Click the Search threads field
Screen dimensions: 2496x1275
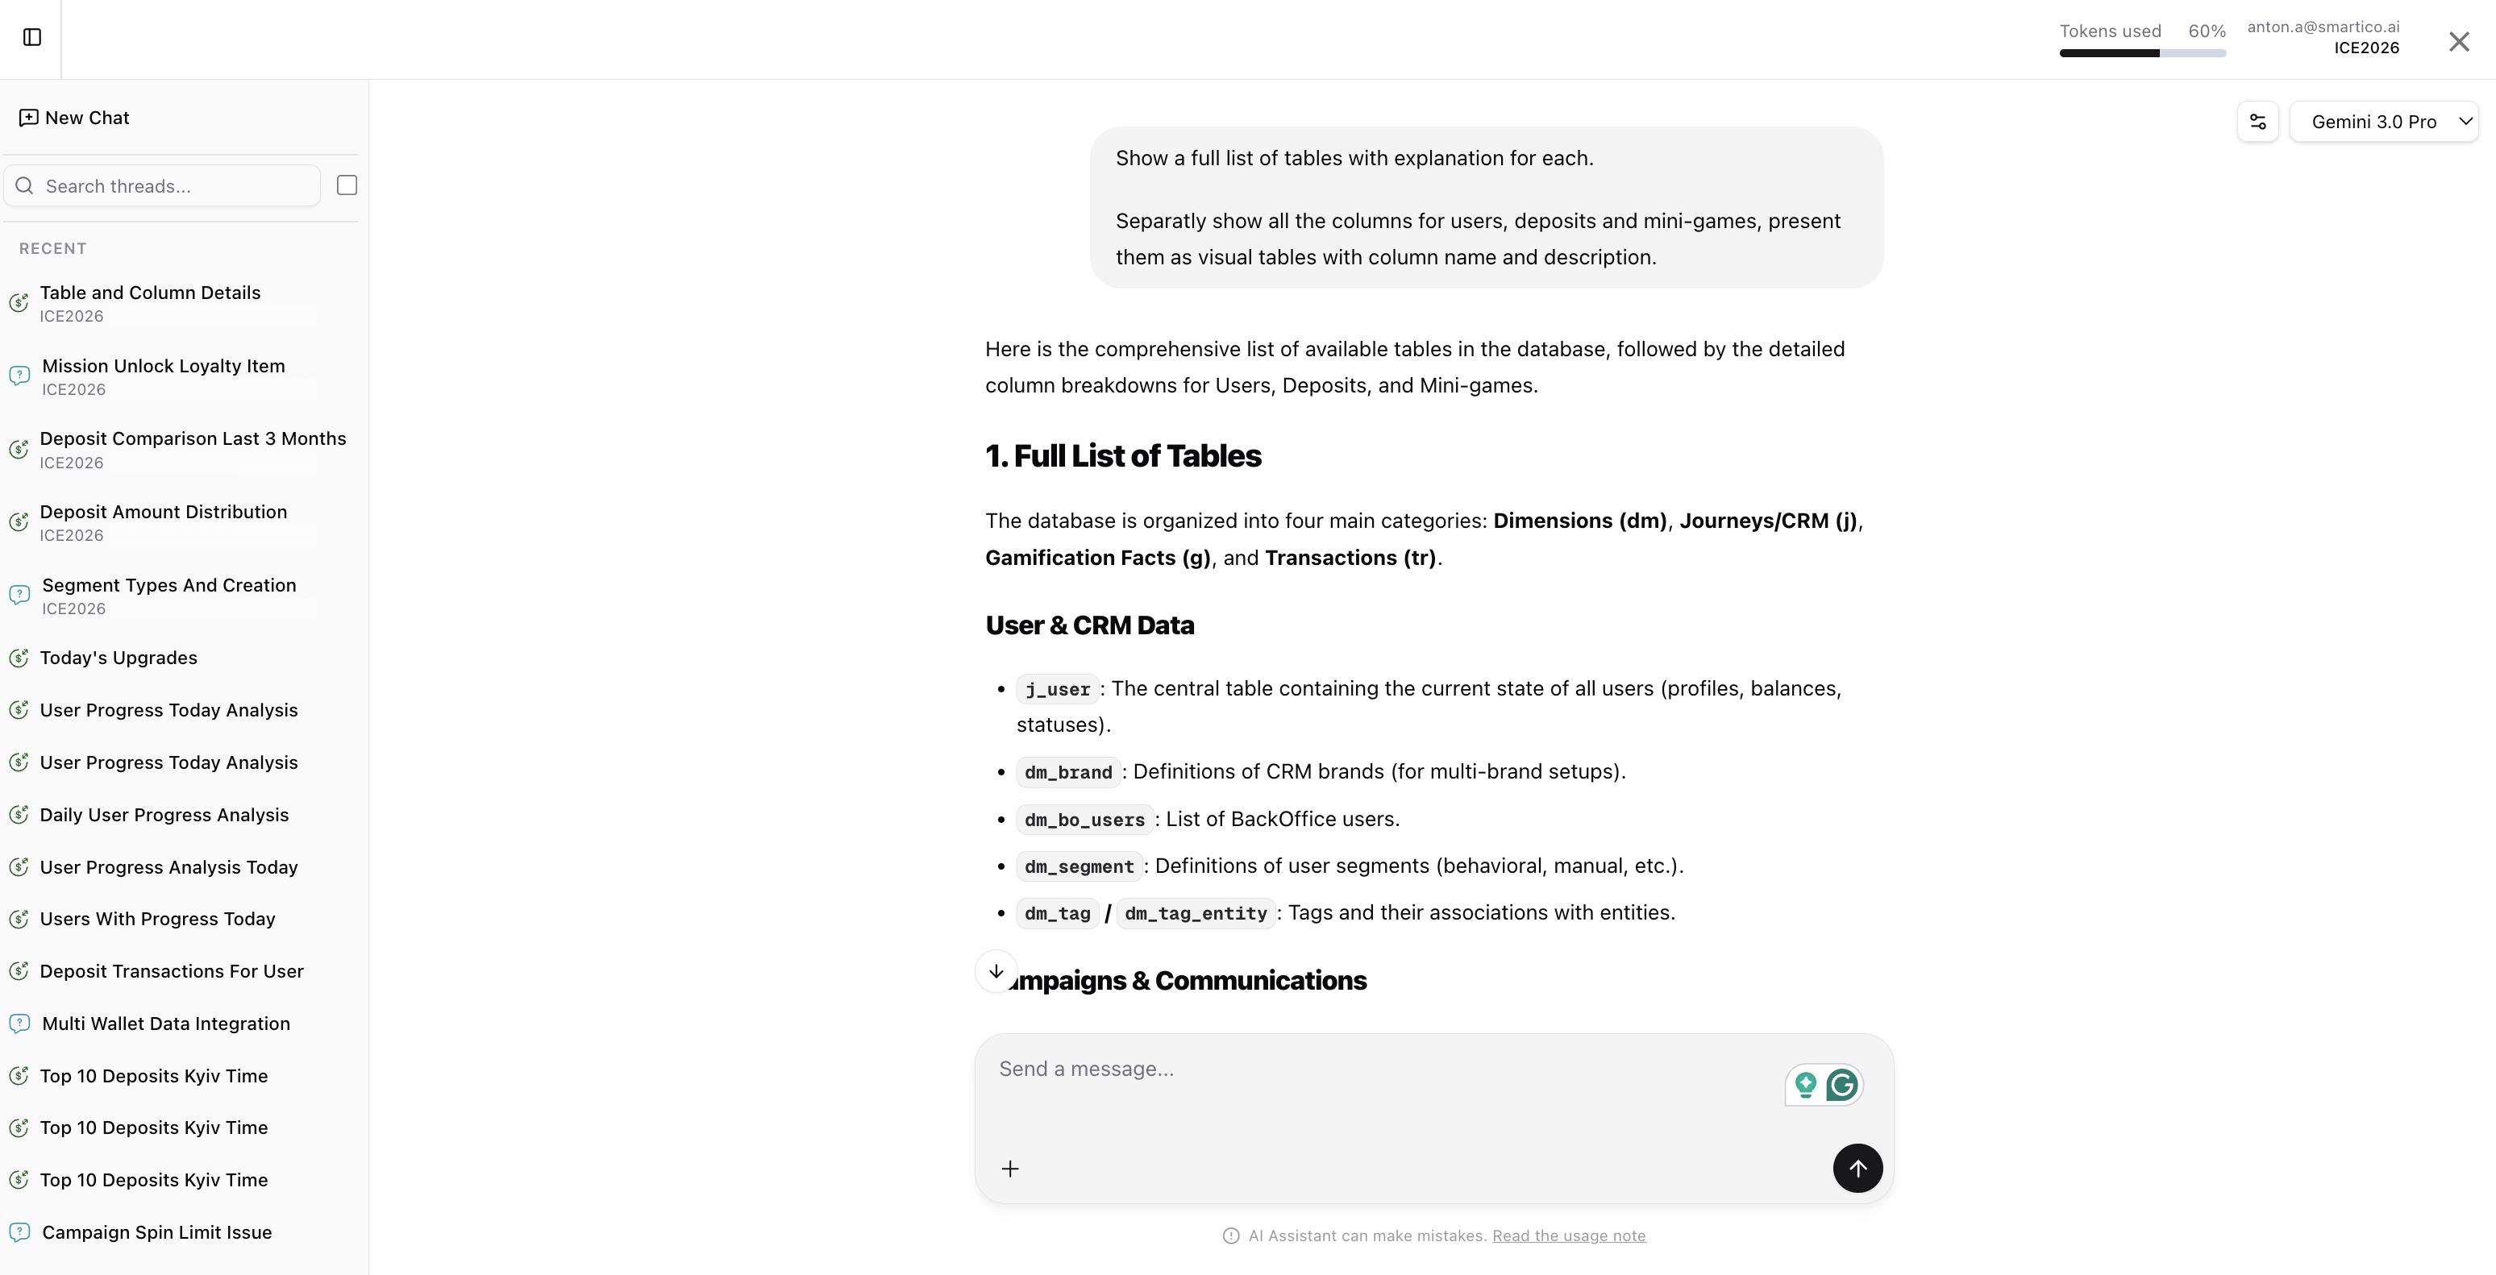click(x=174, y=186)
